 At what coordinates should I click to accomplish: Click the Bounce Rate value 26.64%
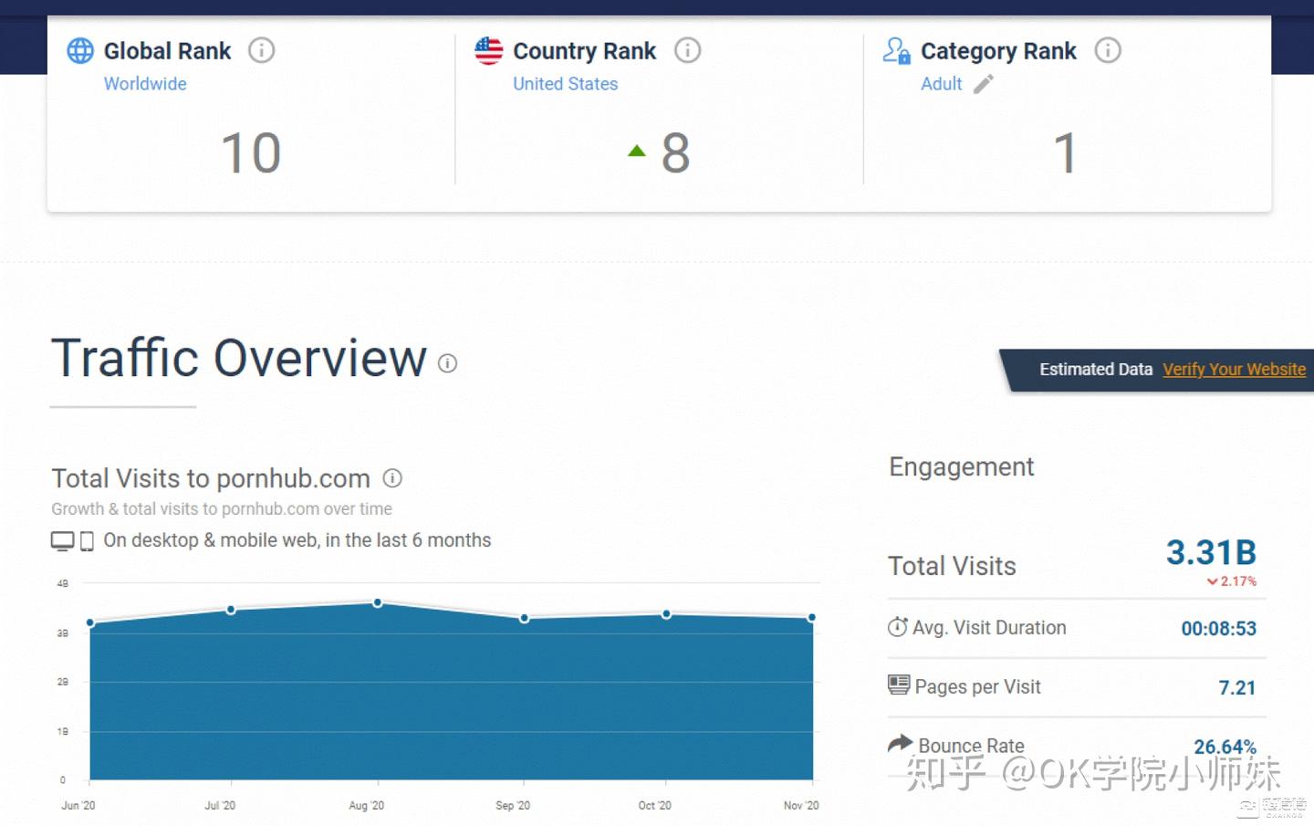[1225, 747]
